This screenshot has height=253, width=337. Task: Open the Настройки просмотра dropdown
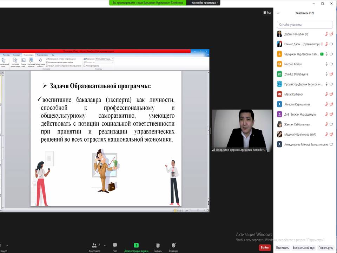coord(205,3)
